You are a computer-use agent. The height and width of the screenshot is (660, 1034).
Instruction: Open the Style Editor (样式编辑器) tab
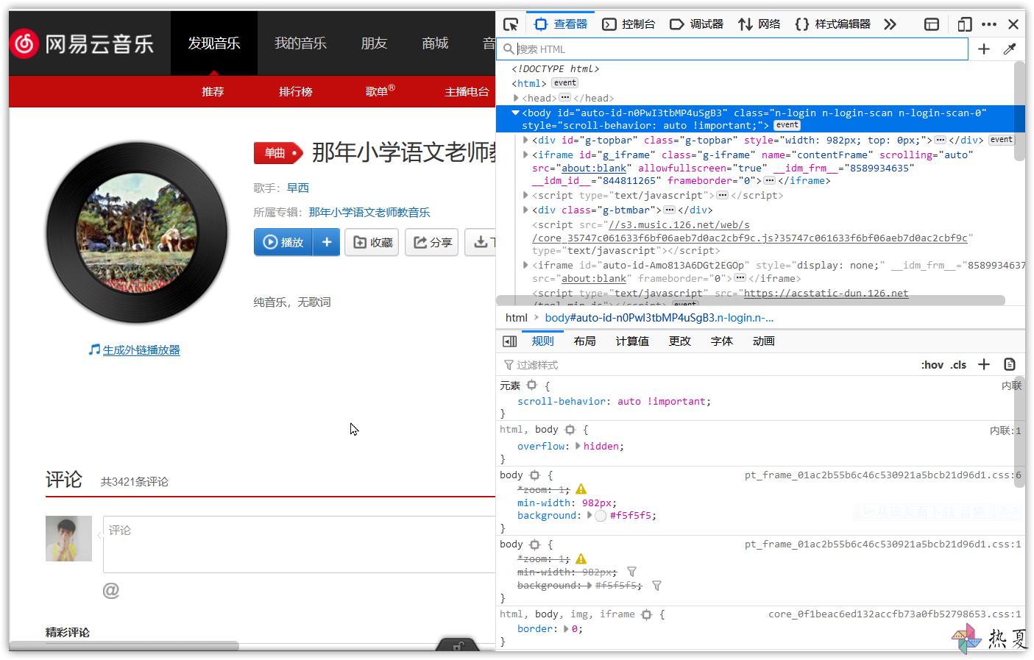832,24
